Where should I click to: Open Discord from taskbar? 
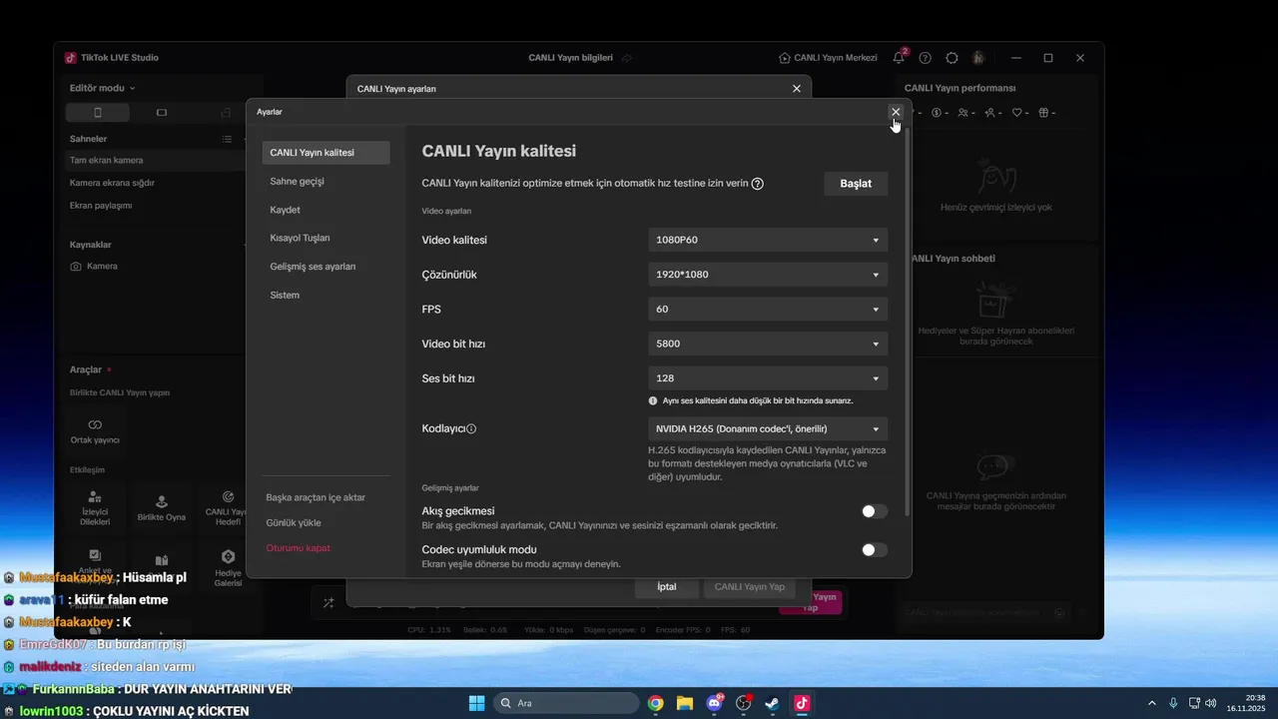pos(714,703)
